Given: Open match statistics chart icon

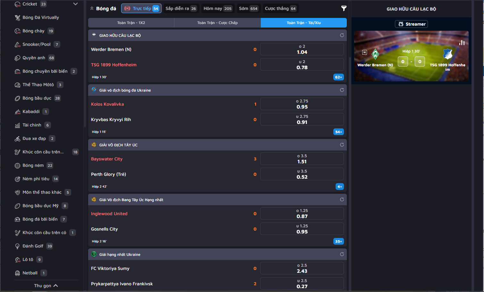Looking at the screenshot, I should pos(462,43).
